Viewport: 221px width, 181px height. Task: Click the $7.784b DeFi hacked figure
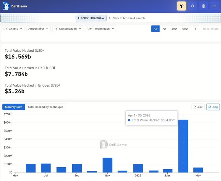point(16,74)
